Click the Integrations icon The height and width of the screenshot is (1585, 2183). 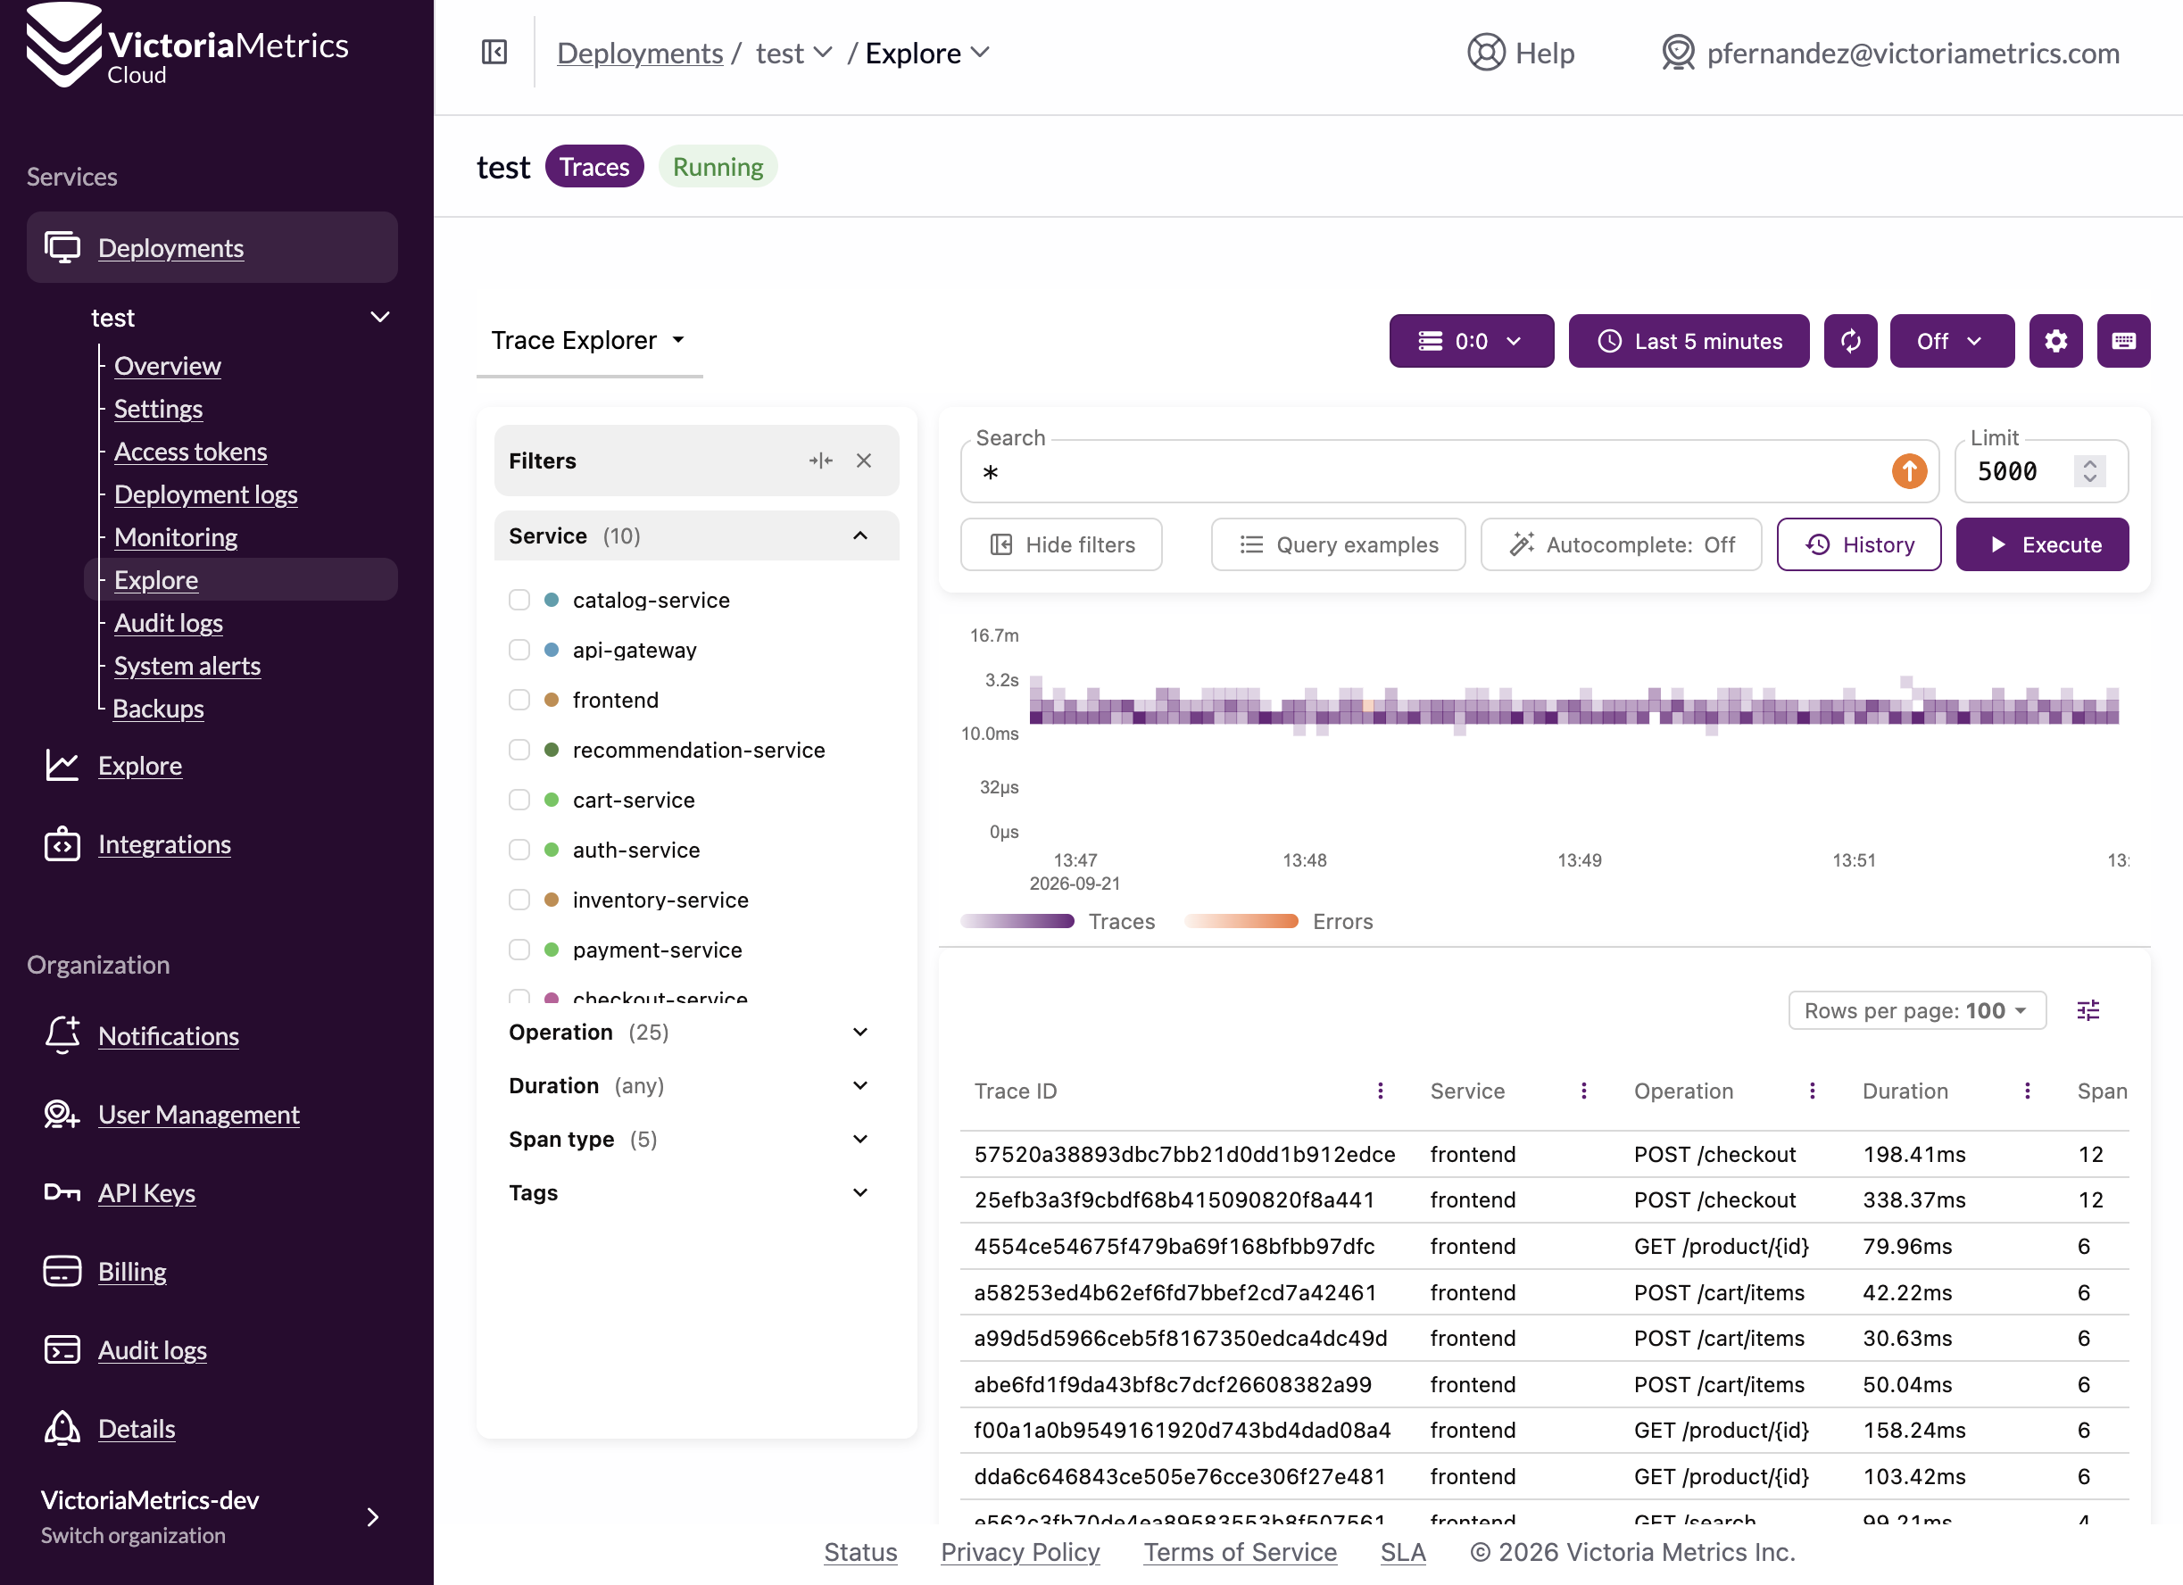(x=62, y=844)
